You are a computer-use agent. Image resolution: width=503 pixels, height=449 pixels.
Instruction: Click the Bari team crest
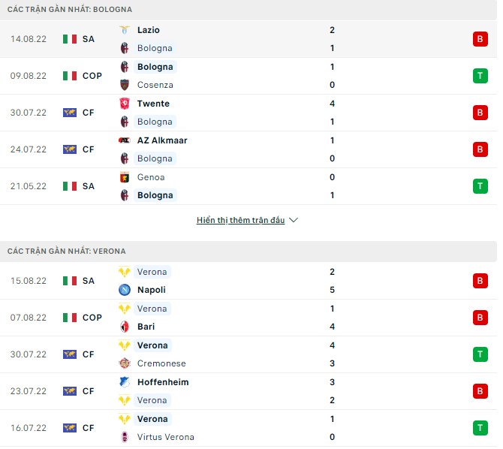point(125,327)
